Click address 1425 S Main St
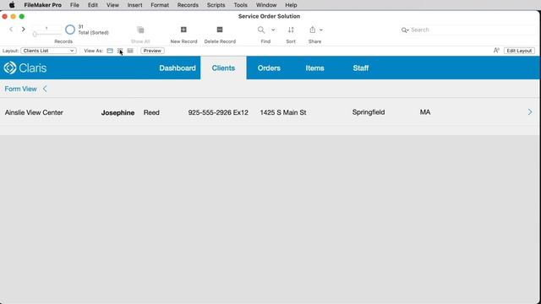 pyautogui.click(x=283, y=112)
